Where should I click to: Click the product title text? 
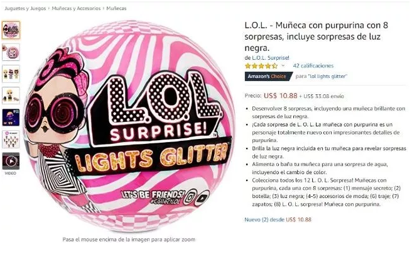(x=317, y=36)
